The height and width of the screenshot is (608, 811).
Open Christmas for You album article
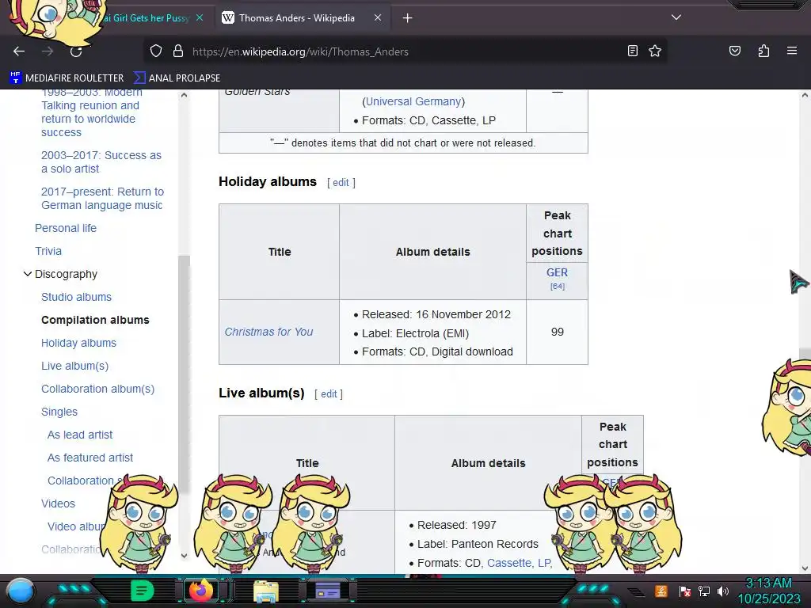click(268, 332)
